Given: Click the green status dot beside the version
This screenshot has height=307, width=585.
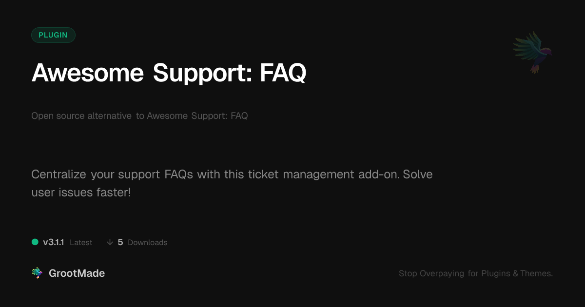Looking at the screenshot, I should click(x=35, y=242).
